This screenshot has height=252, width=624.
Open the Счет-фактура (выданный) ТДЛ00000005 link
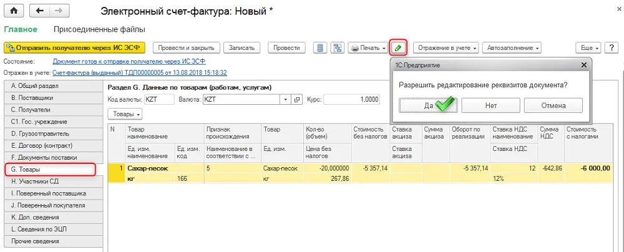pyautogui.click(x=140, y=73)
